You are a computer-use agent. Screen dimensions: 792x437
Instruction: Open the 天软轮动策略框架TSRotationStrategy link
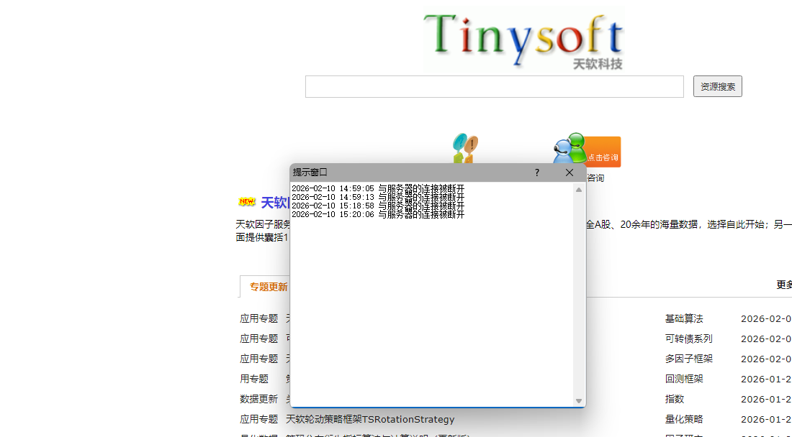tap(370, 419)
